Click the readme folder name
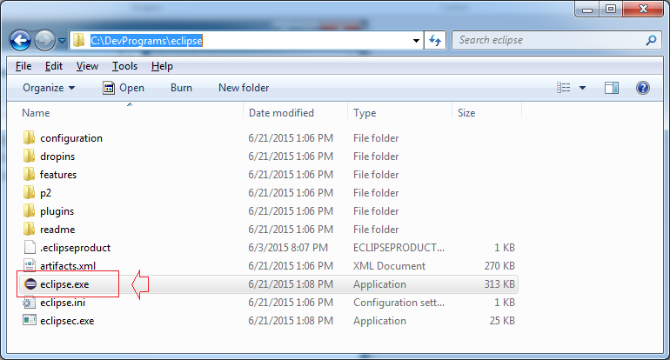This screenshot has height=360, width=670. [57, 230]
